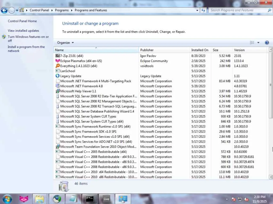Click in the Search Programs and Features box
The width and height of the screenshot is (273, 204).
(x=238, y=10)
